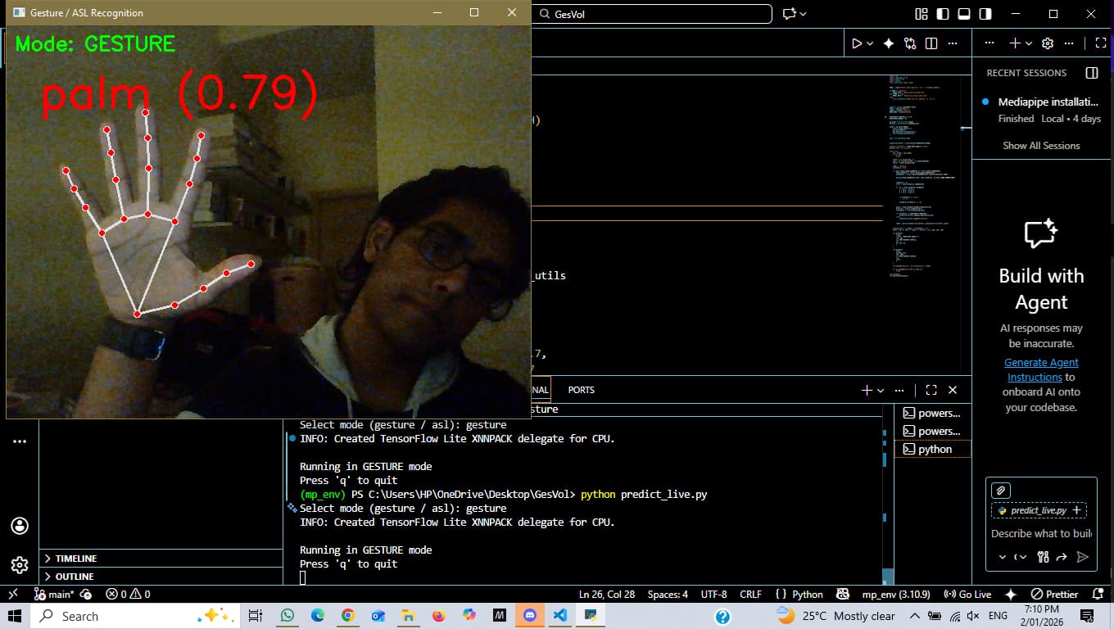Click the split editor right icon

pyautogui.click(x=931, y=43)
